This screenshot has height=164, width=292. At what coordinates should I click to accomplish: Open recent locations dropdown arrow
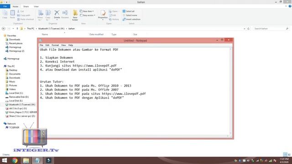click(13, 29)
